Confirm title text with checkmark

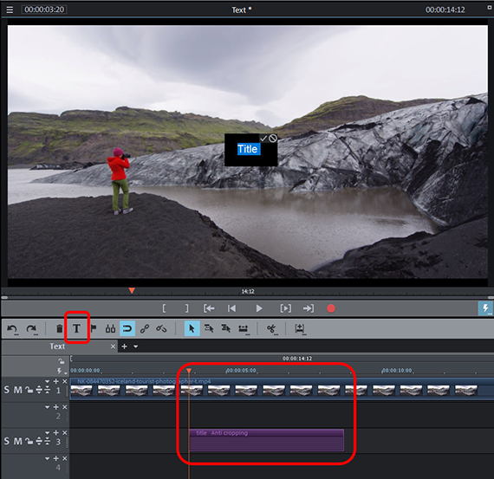tap(263, 139)
